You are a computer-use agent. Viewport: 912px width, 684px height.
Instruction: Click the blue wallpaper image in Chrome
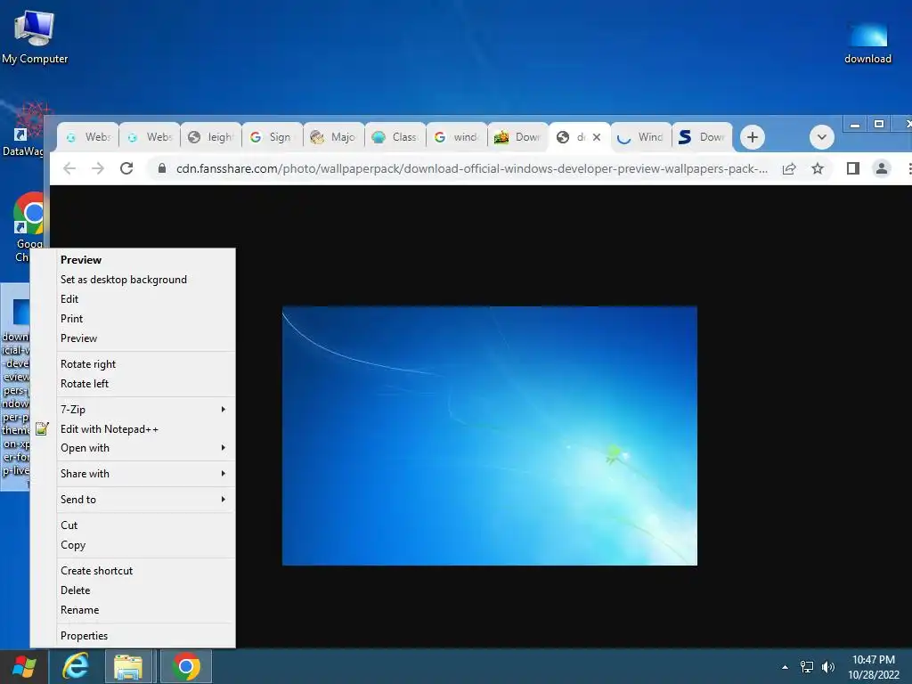[489, 436]
